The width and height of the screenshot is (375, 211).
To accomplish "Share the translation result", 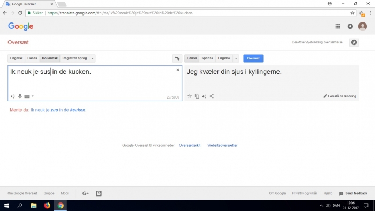I will (x=212, y=96).
